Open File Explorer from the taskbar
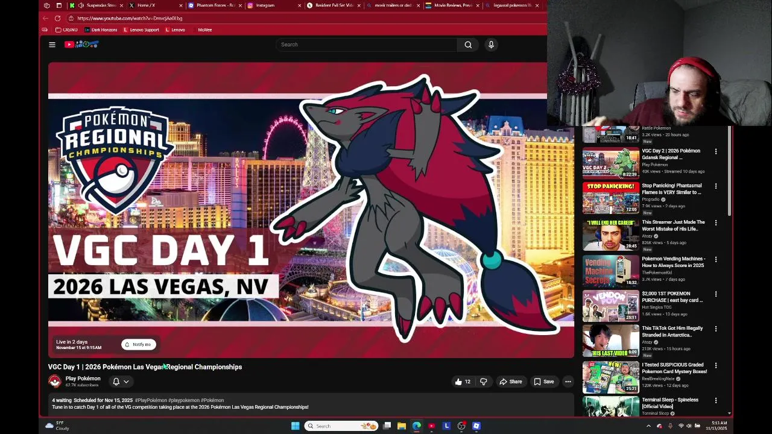 click(401, 426)
